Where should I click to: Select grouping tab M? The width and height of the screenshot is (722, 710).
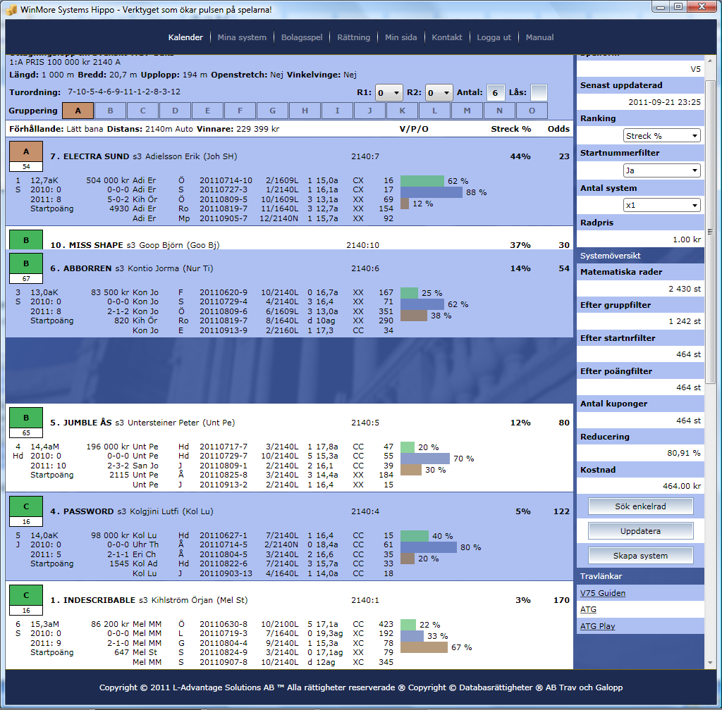pyautogui.click(x=467, y=111)
